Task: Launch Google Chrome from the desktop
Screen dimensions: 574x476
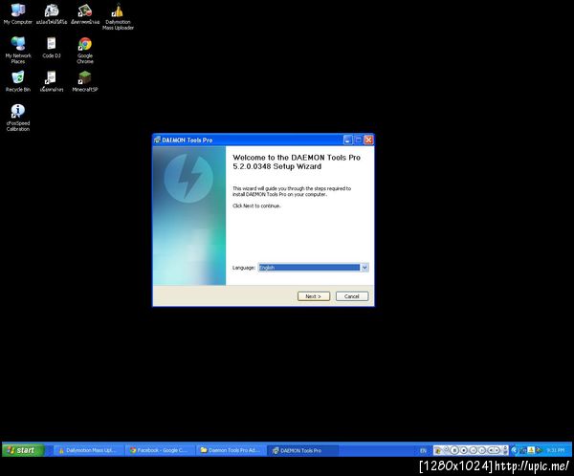Action: [85, 50]
